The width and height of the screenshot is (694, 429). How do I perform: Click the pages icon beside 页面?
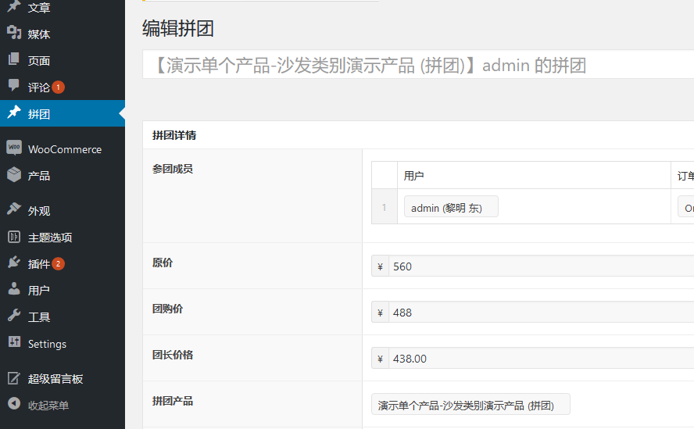pos(14,59)
